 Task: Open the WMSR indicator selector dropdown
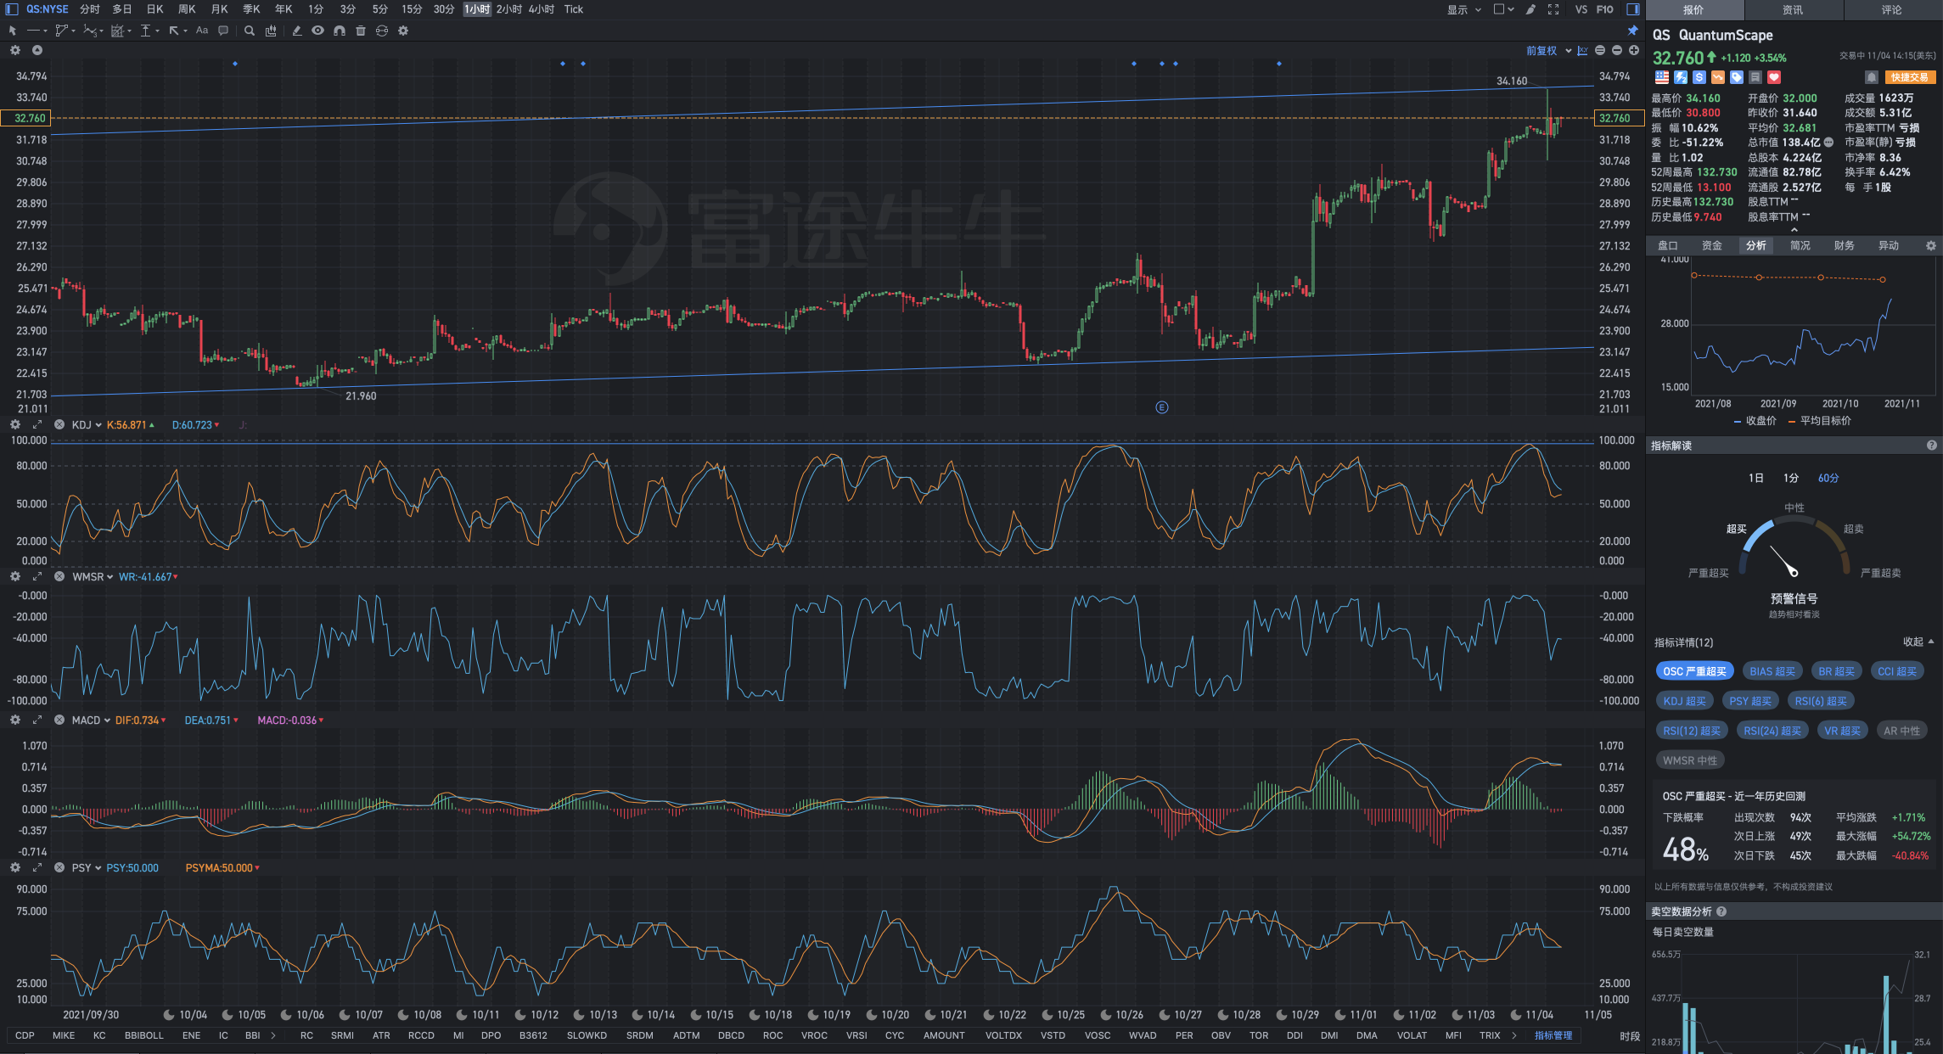point(93,576)
